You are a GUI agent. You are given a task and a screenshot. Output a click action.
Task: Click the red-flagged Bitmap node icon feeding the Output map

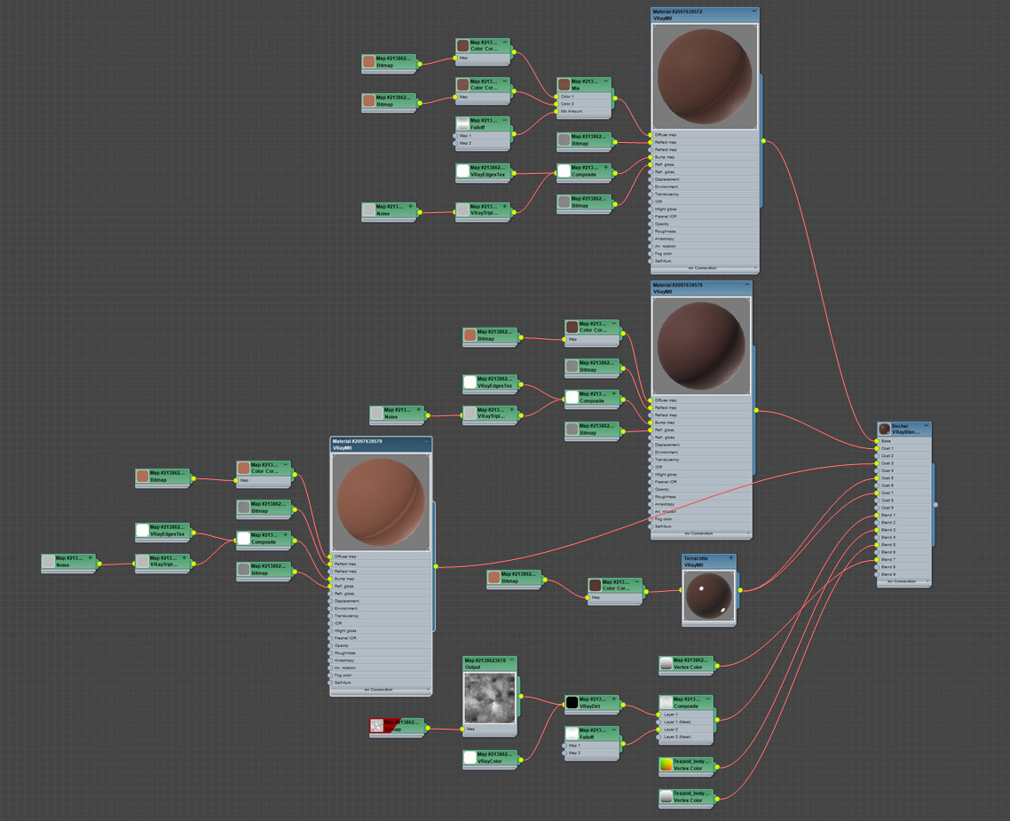coord(377,726)
